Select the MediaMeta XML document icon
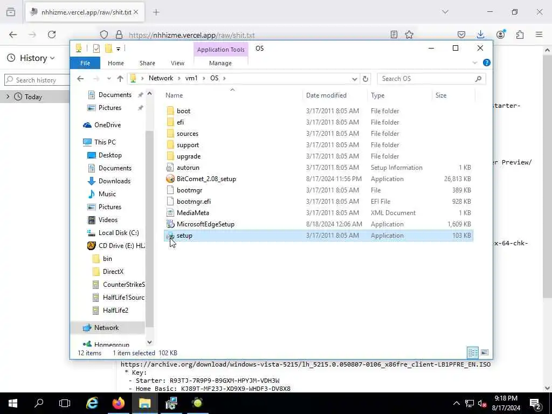Screen dimensions: 552x414 170,212
